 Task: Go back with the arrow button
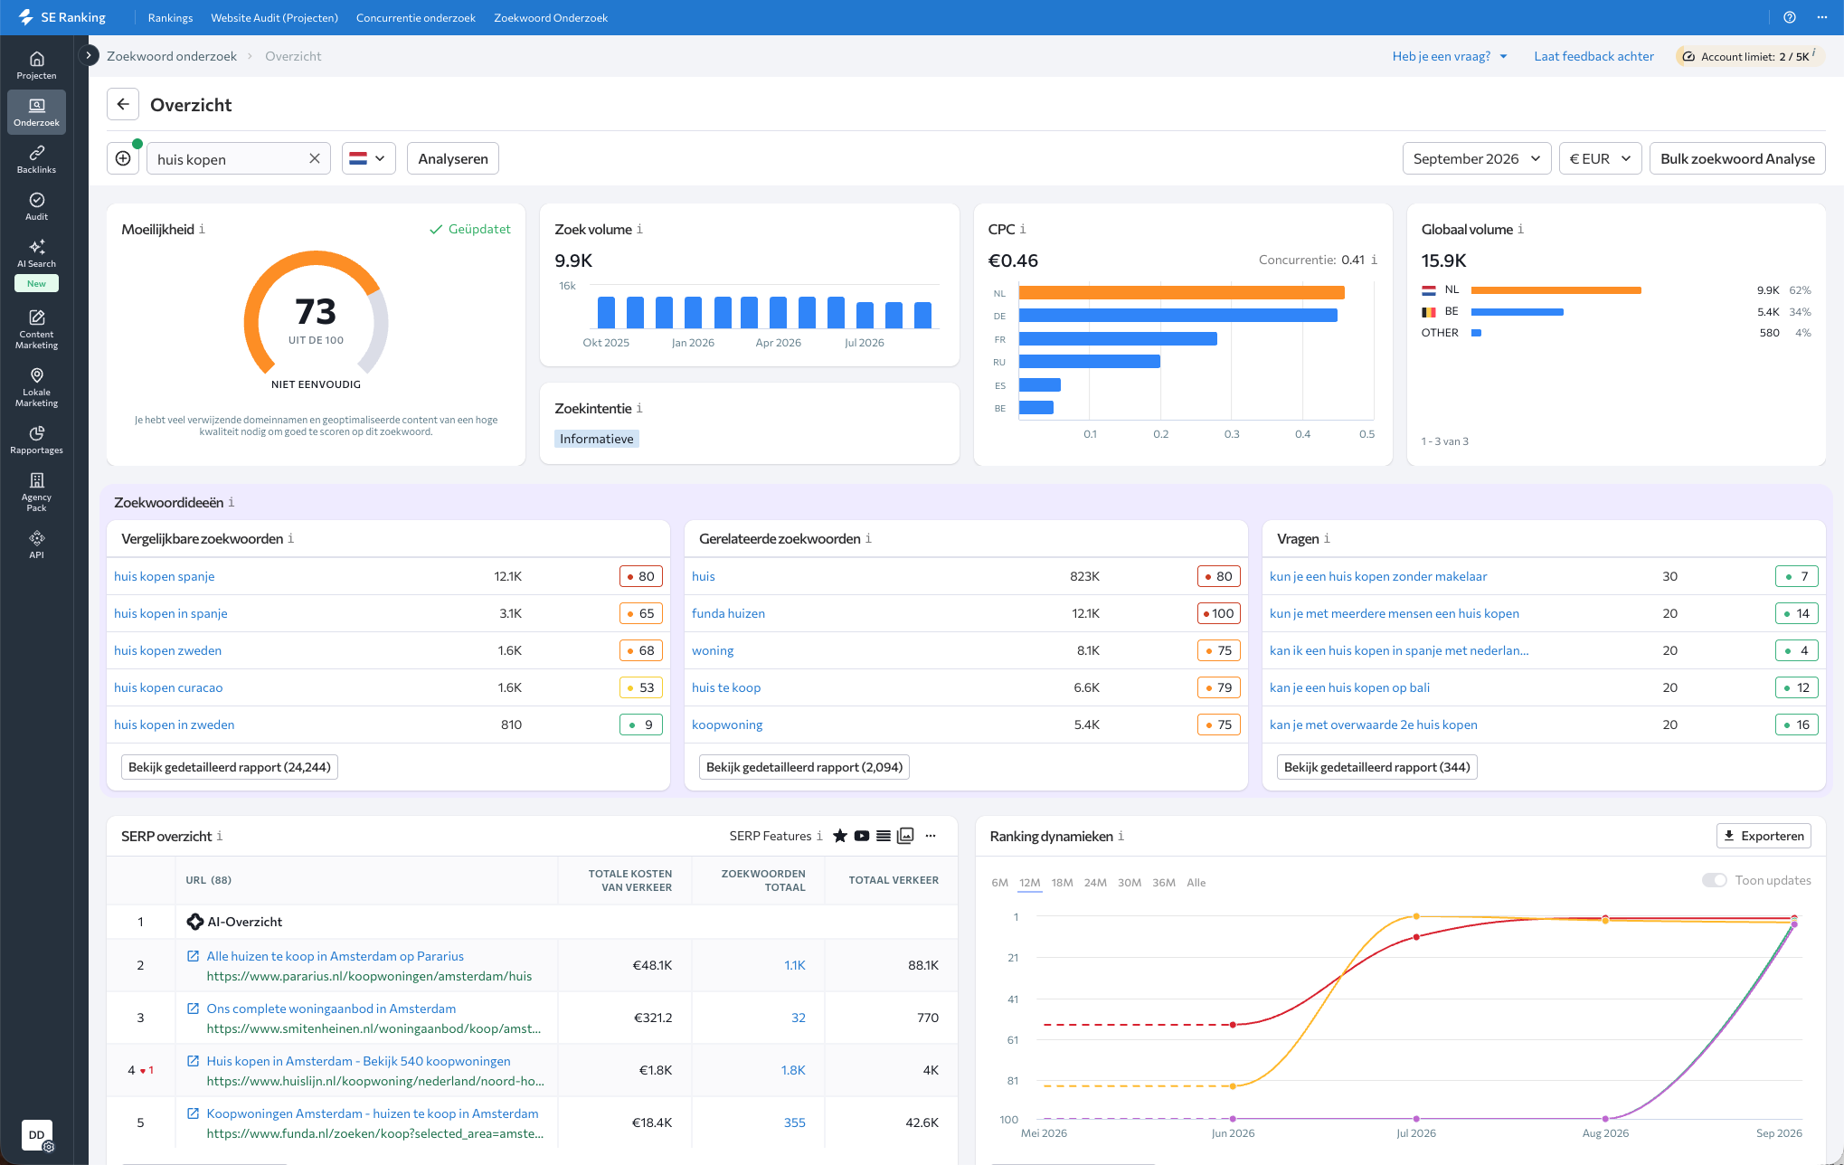(x=123, y=104)
